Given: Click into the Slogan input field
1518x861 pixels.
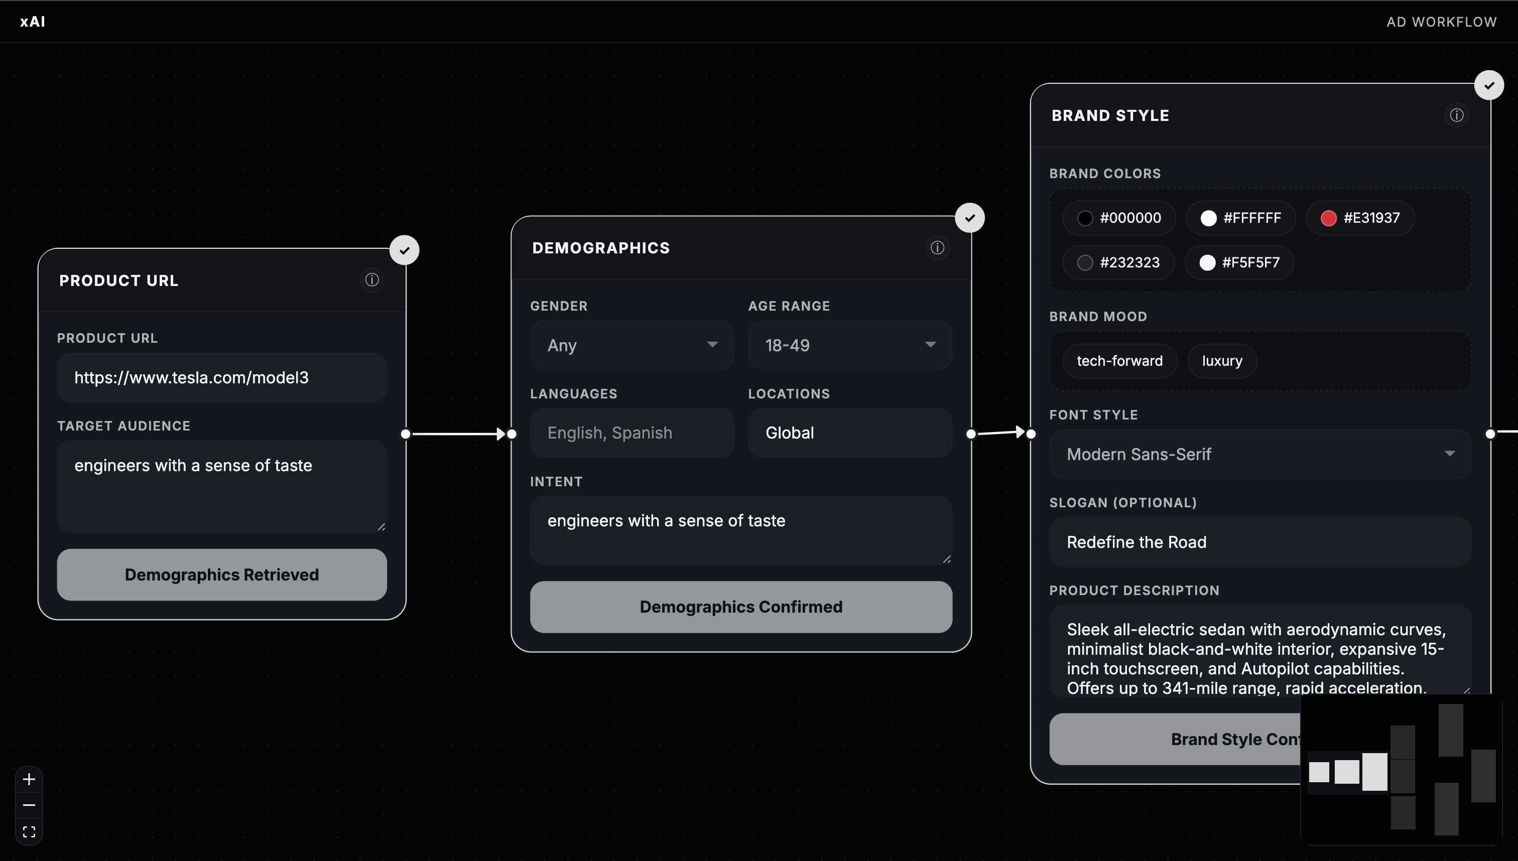Looking at the screenshot, I should point(1259,542).
